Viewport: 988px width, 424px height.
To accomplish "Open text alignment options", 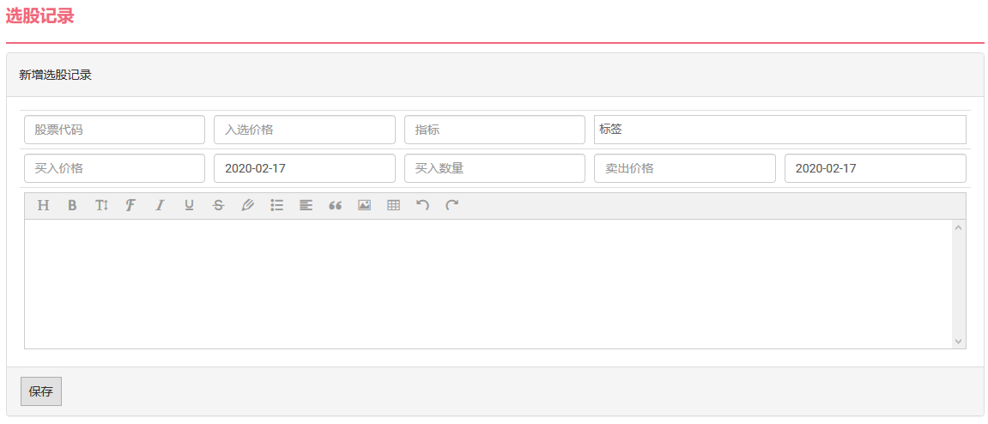I will tap(306, 205).
